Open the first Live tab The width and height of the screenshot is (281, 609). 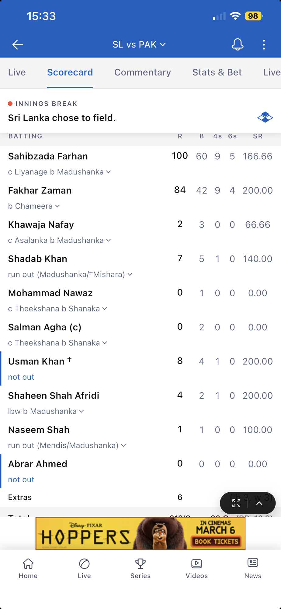click(17, 72)
